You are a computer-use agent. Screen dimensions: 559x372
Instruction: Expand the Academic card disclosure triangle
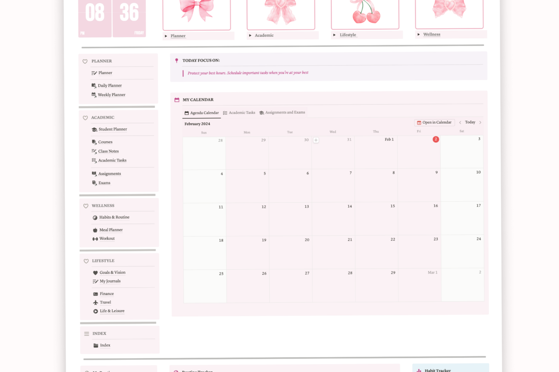pyautogui.click(x=249, y=34)
